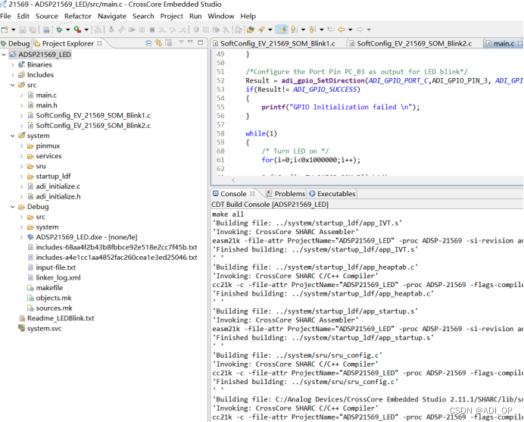Viewport: 524px width, 422px height.
Task: Open the Navigate menu
Action: pos(112,16)
